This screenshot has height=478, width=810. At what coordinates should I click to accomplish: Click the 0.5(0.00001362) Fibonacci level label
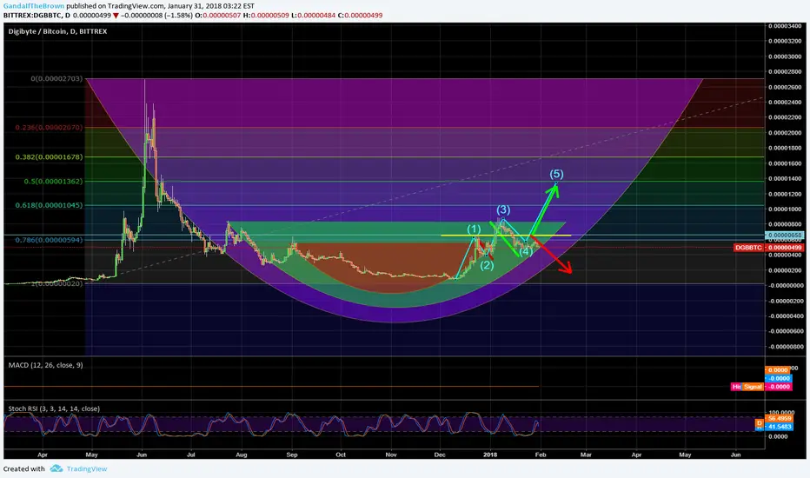tap(53, 182)
